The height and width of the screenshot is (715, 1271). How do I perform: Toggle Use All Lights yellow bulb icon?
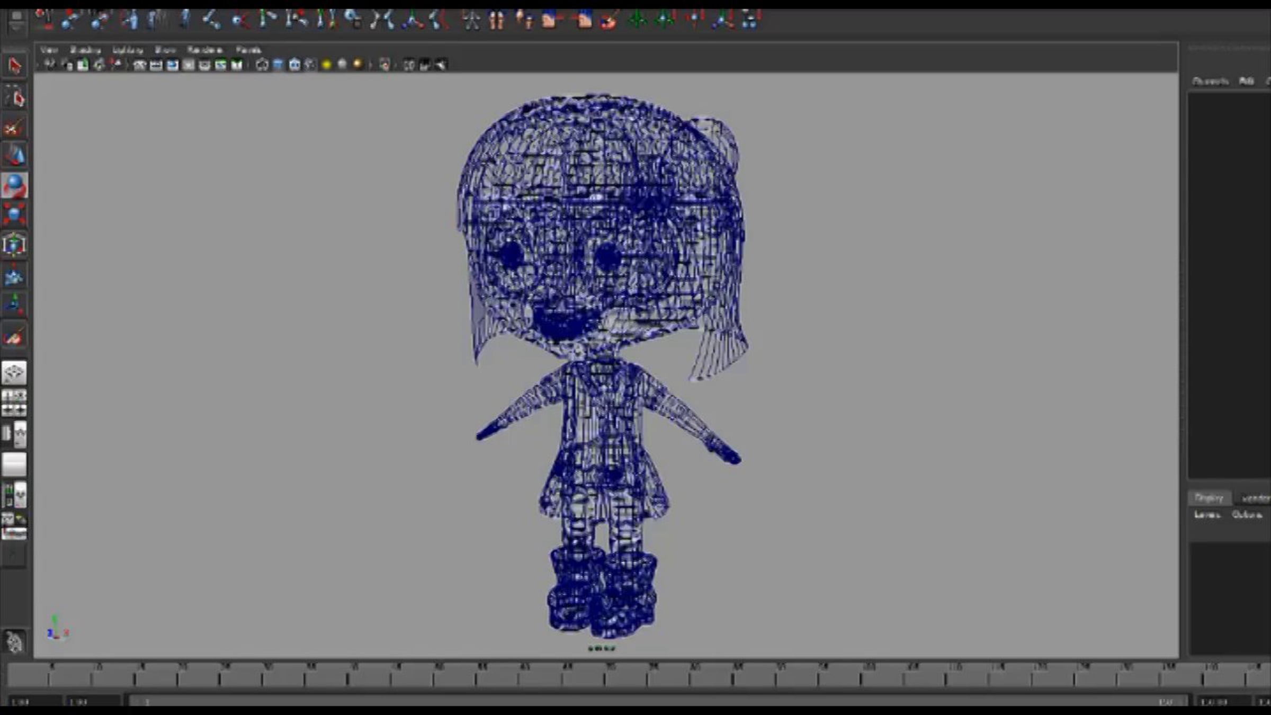coord(326,65)
